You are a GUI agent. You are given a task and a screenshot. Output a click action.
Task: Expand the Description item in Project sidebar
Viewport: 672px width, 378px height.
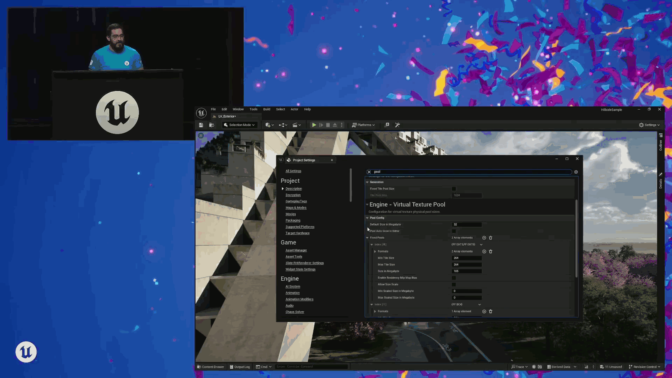[x=283, y=189]
